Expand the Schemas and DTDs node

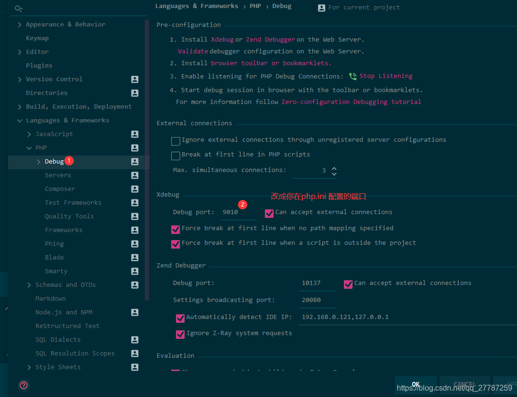(29, 285)
